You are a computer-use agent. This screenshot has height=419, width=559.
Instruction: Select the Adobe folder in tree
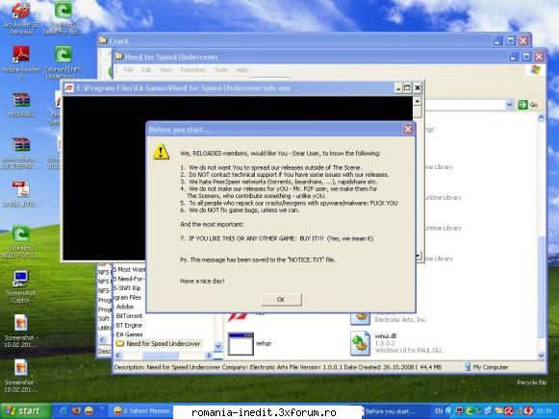click(125, 307)
